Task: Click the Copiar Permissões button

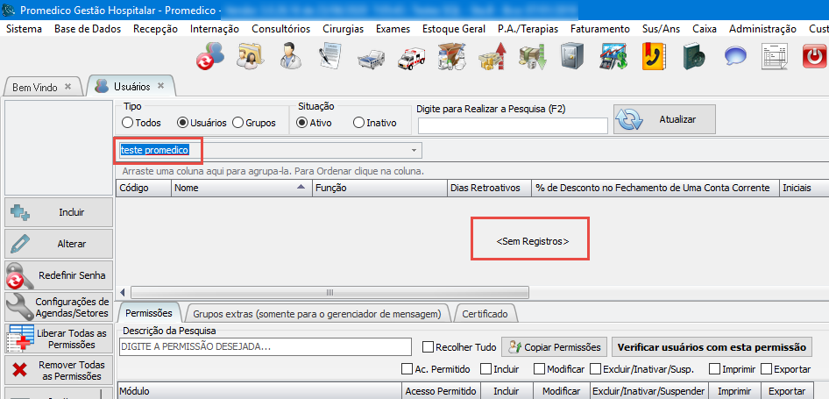Action: (554, 347)
